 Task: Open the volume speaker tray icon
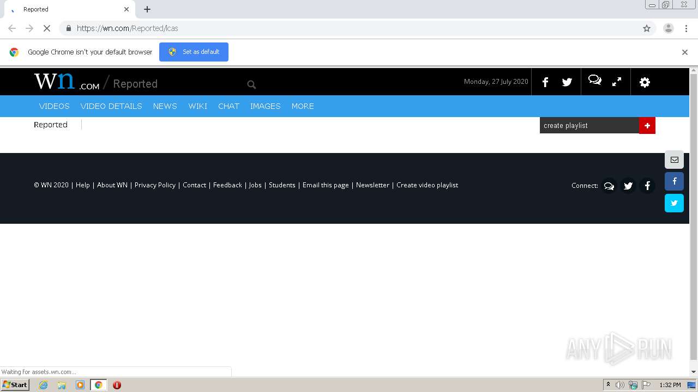(620, 385)
